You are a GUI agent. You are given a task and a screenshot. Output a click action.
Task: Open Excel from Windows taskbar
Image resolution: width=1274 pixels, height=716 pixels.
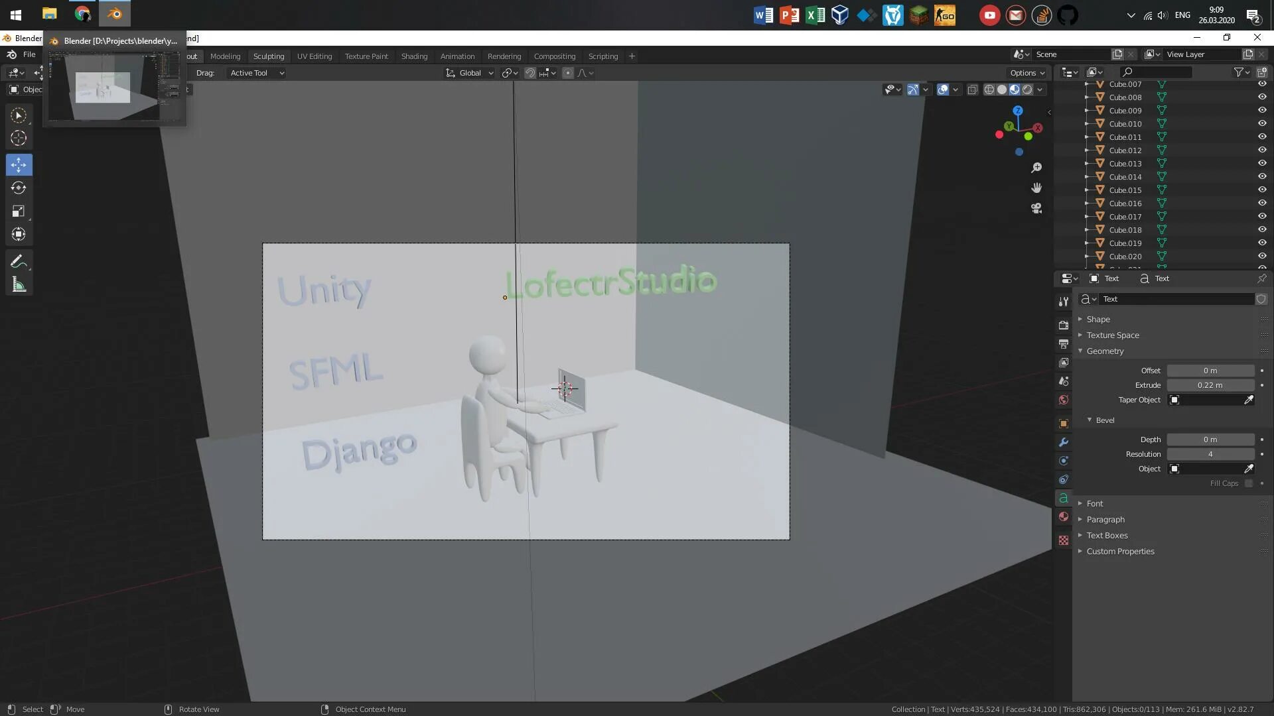[x=815, y=15]
